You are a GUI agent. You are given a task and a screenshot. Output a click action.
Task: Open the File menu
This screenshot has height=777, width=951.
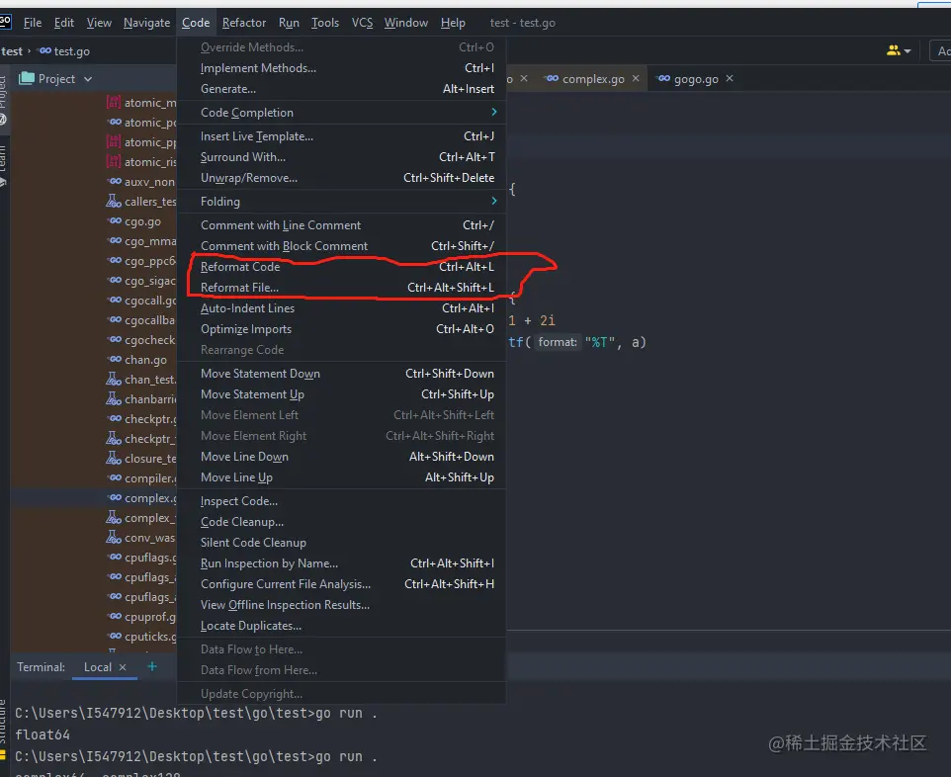tap(33, 23)
